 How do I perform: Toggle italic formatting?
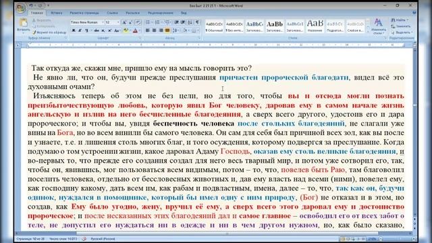point(80,30)
